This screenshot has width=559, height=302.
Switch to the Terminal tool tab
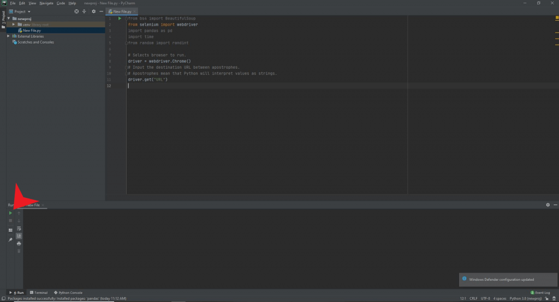tap(39, 293)
